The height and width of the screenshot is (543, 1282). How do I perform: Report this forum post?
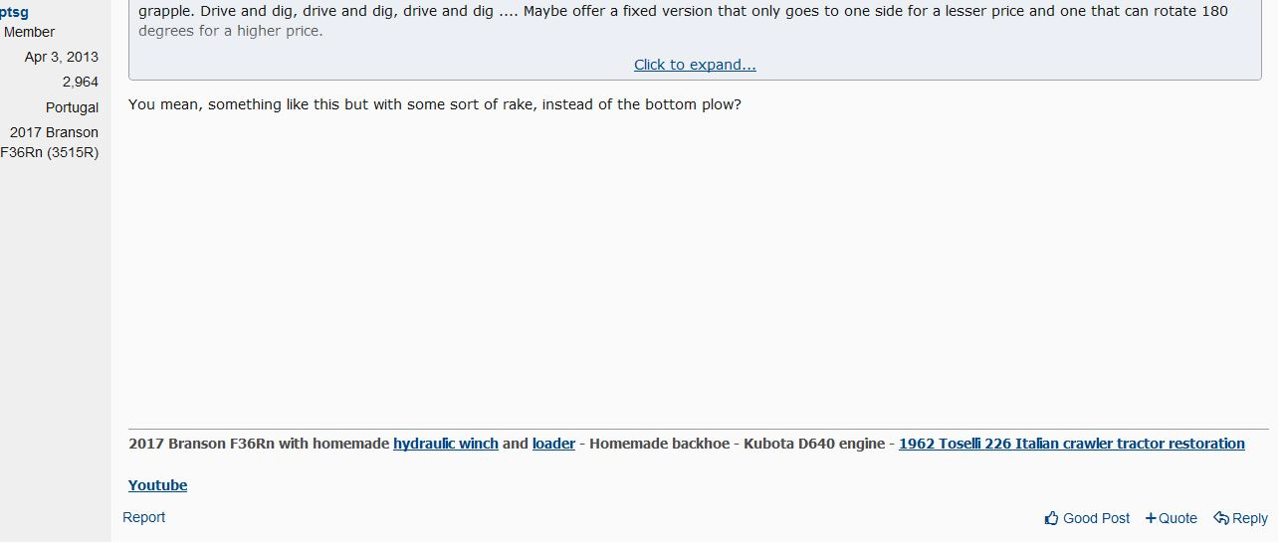pos(143,517)
